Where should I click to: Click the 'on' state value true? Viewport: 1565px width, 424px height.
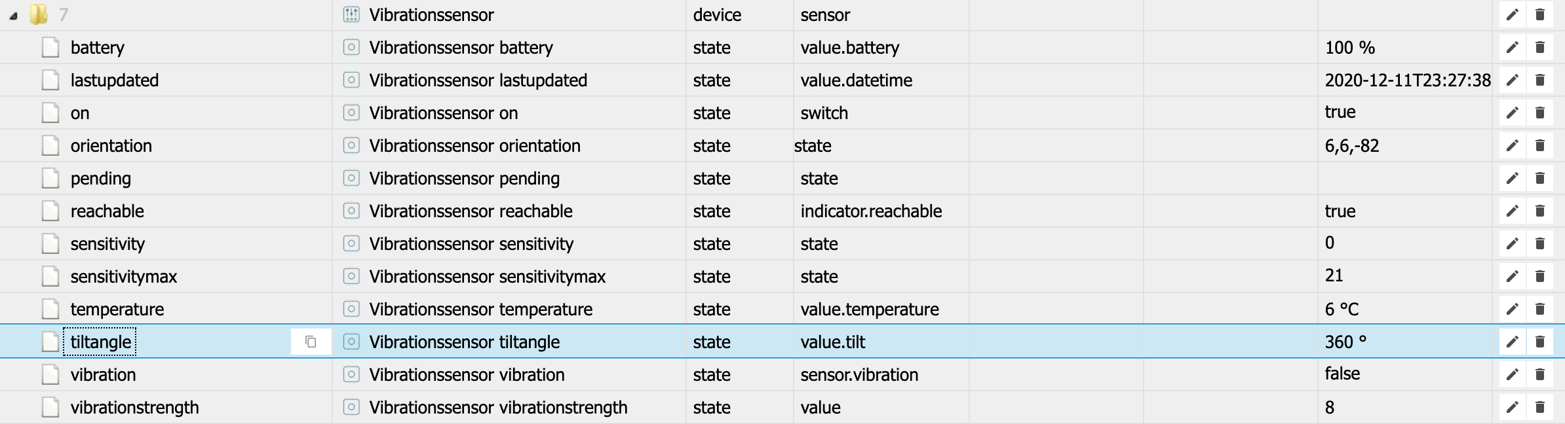pyautogui.click(x=1340, y=112)
